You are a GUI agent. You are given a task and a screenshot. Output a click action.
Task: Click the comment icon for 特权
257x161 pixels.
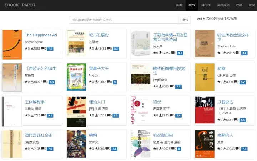click(x=171, y=115)
